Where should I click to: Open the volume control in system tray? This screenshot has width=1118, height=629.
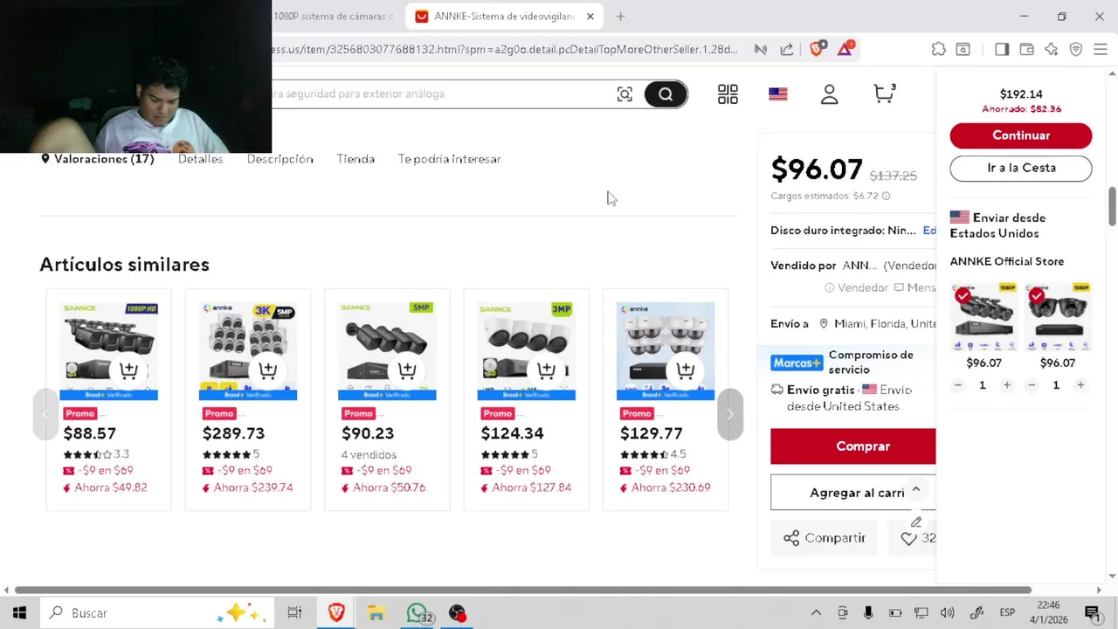(948, 613)
